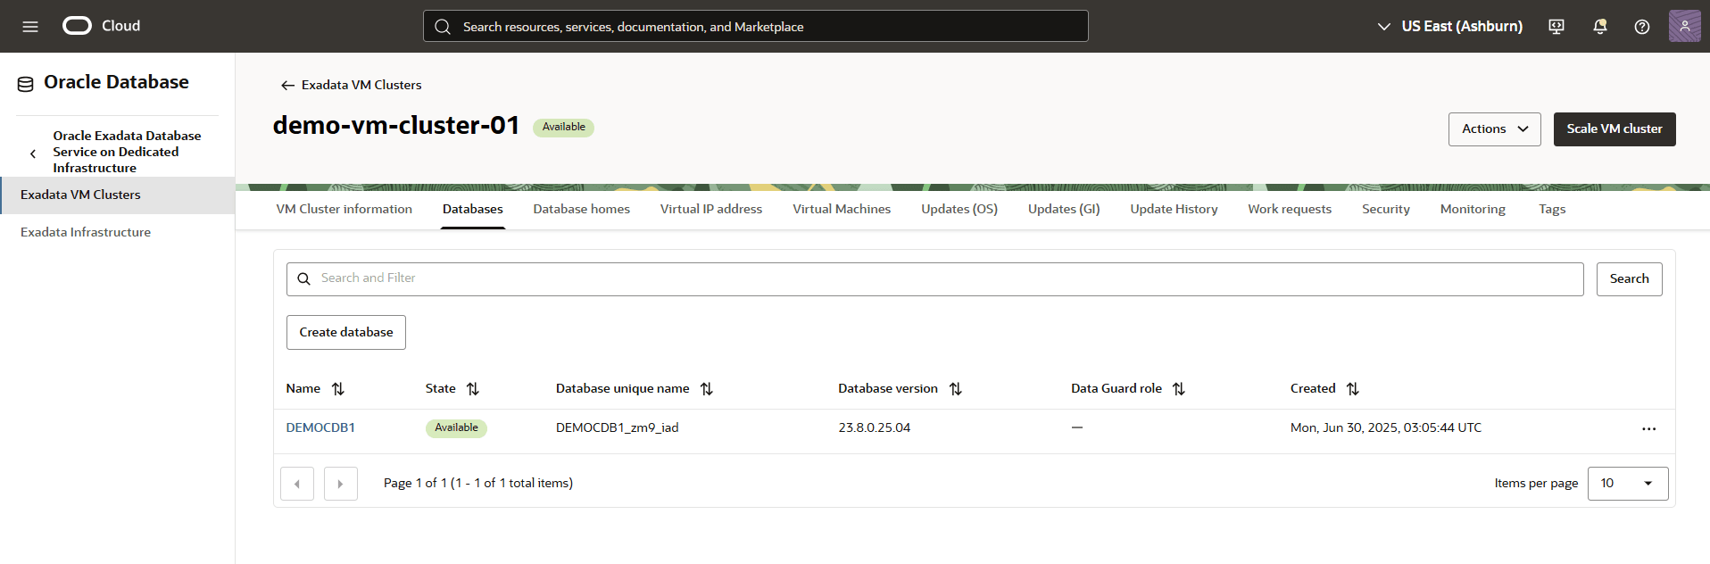Open the user profile avatar
This screenshot has height=564, width=1710.
1684,27
